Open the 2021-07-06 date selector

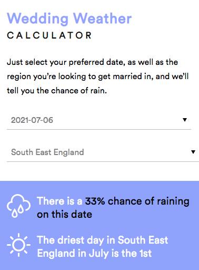click(99, 120)
